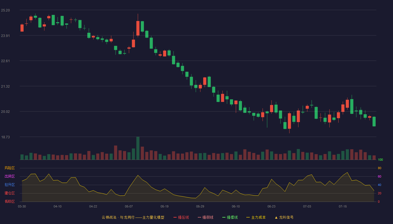Click the green line icon beside 强撑线

224,217
